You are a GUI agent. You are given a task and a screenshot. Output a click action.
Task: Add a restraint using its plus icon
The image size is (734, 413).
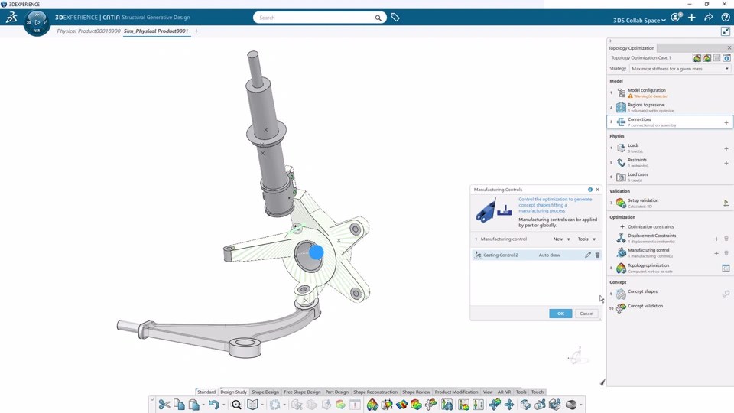[x=726, y=163]
